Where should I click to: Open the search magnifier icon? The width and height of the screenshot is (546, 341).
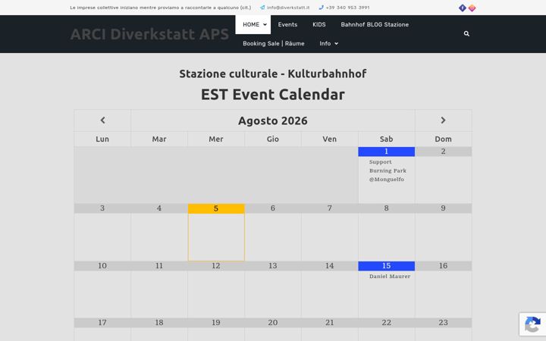pos(466,34)
